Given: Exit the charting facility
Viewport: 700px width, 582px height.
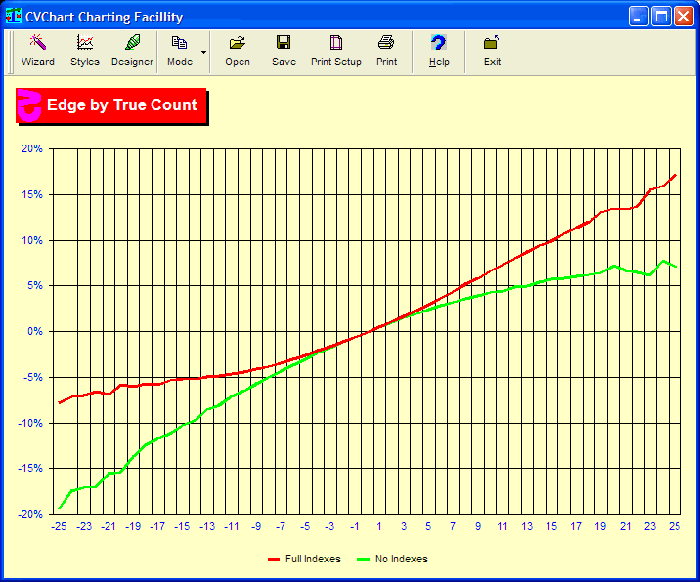Looking at the screenshot, I should pyautogui.click(x=492, y=51).
